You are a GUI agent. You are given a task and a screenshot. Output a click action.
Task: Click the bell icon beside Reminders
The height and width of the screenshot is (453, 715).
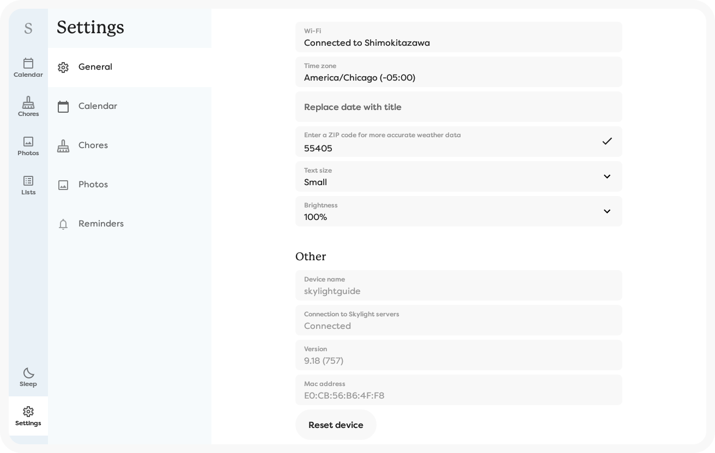(63, 224)
